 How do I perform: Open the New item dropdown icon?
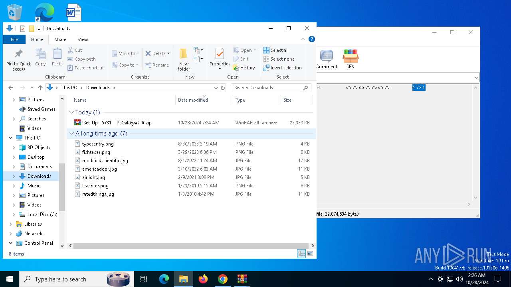(x=198, y=50)
